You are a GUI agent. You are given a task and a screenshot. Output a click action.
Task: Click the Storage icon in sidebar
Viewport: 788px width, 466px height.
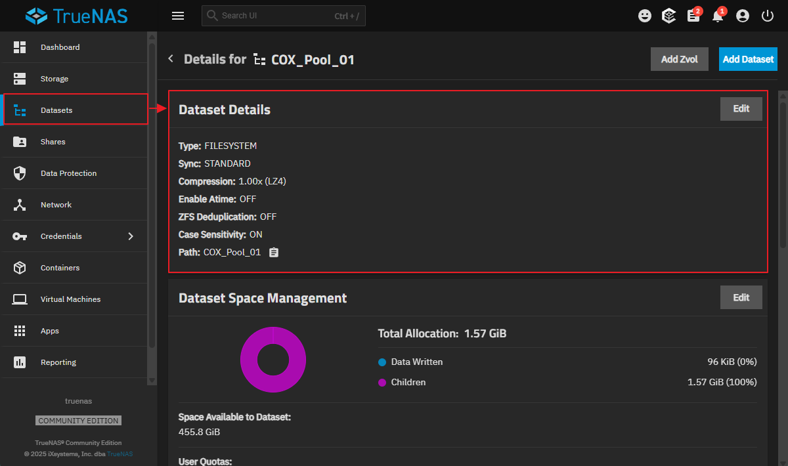coord(20,79)
